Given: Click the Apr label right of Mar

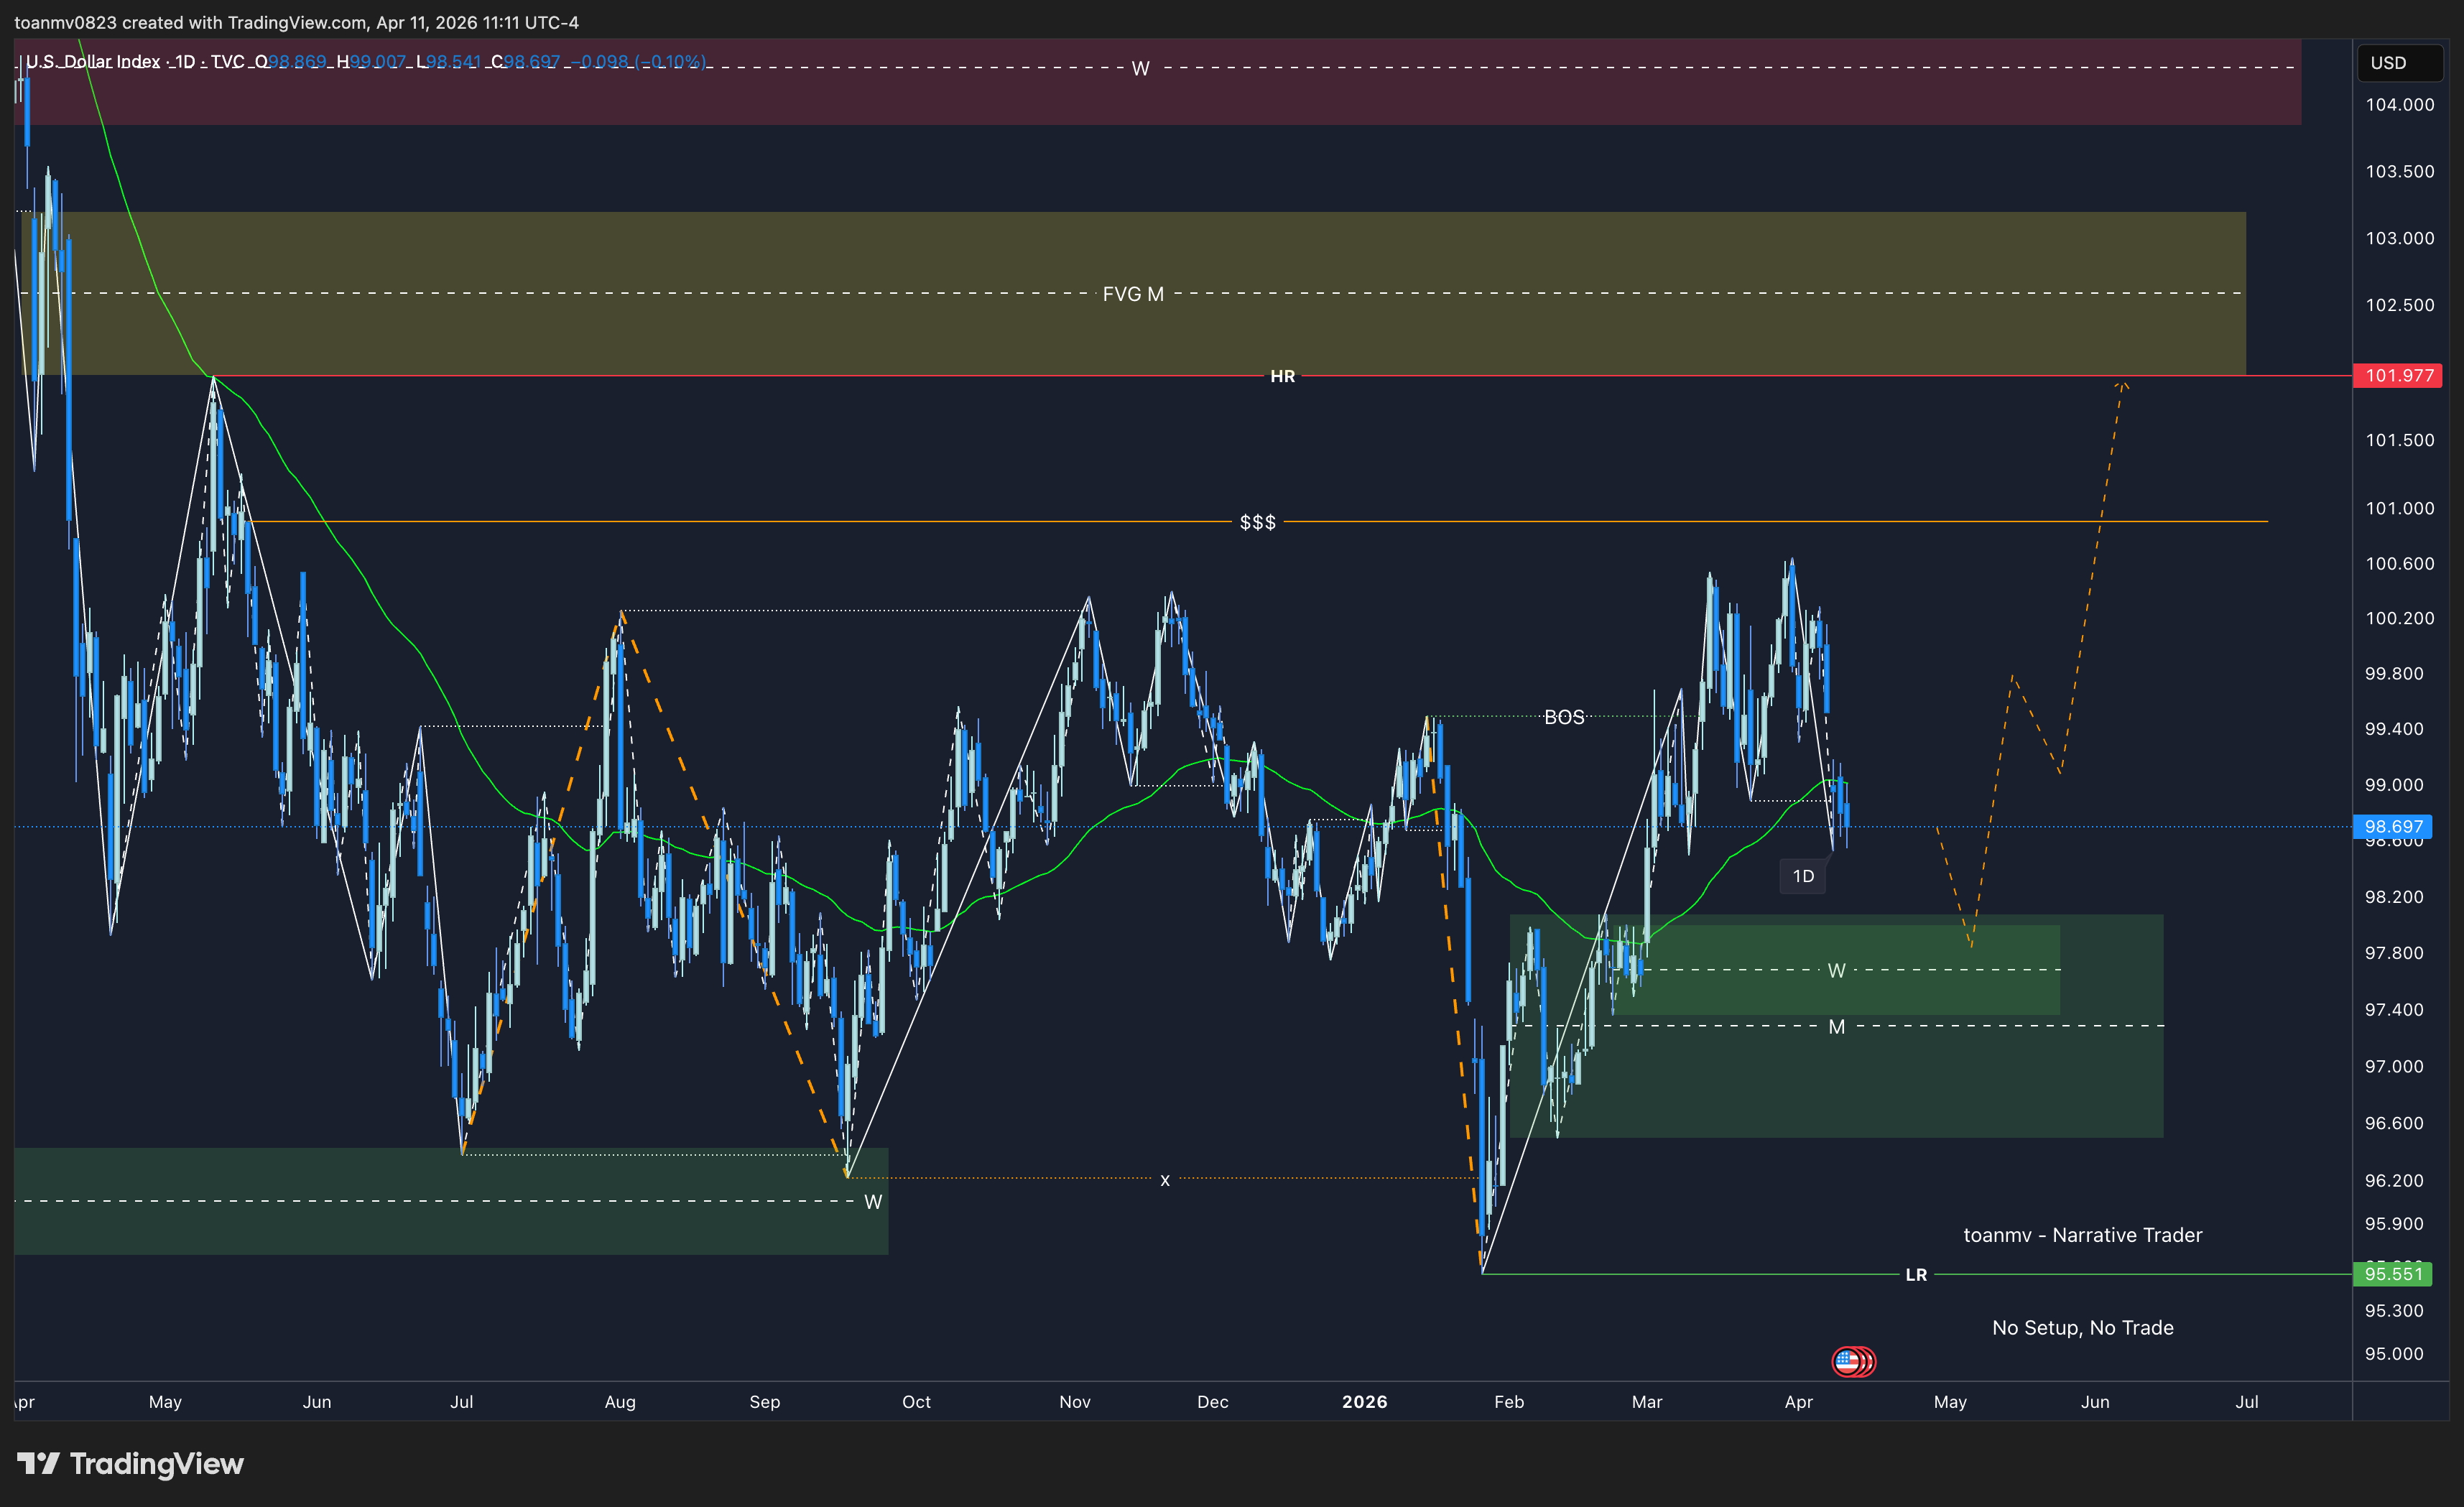Looking at the screenshot, I should coord(1799,1402).
